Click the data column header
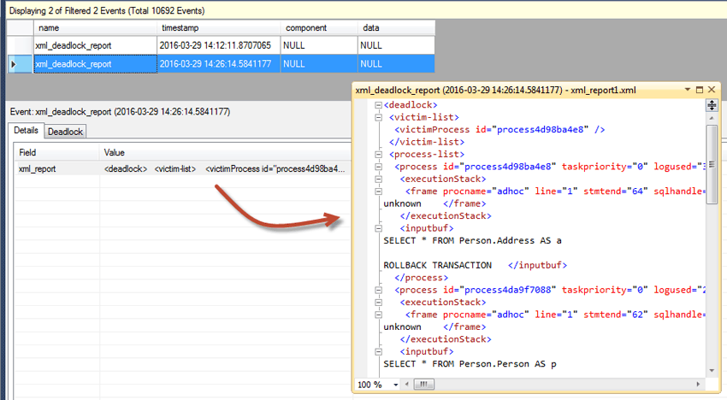Image resolution: width=727 pixels, height=400 pixels. point(396,28)
